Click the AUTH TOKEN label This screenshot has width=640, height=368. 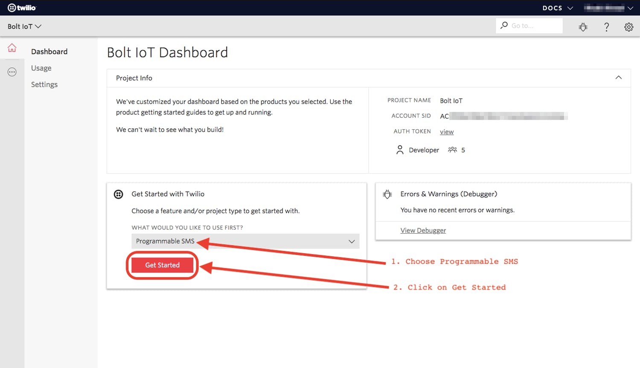pos(412,131)
